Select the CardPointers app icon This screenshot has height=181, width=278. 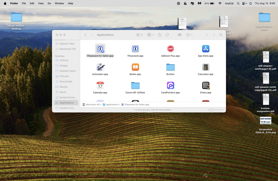click(170, 86)
